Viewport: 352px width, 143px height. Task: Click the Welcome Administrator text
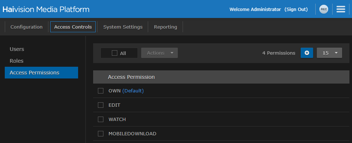(255, 10)
